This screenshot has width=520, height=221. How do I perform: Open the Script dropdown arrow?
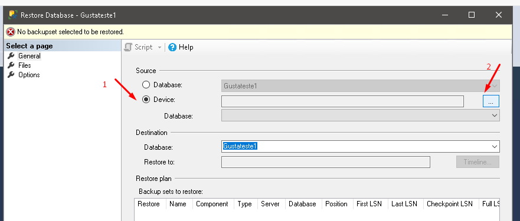click(159, 48)
